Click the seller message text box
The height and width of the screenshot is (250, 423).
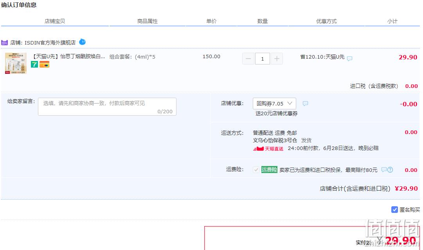point(107,107)
